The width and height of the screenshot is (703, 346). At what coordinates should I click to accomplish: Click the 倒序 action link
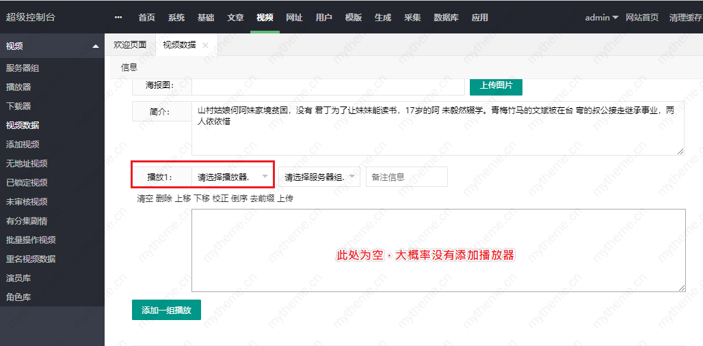239,199
